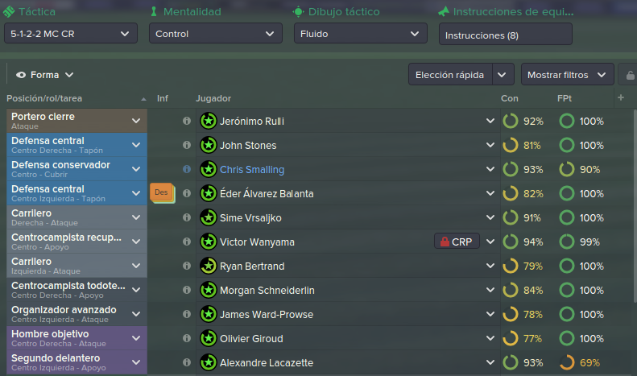The image size is (637, 376).
Task: Open the Fluido team shape dropdown
Action: 360,33
